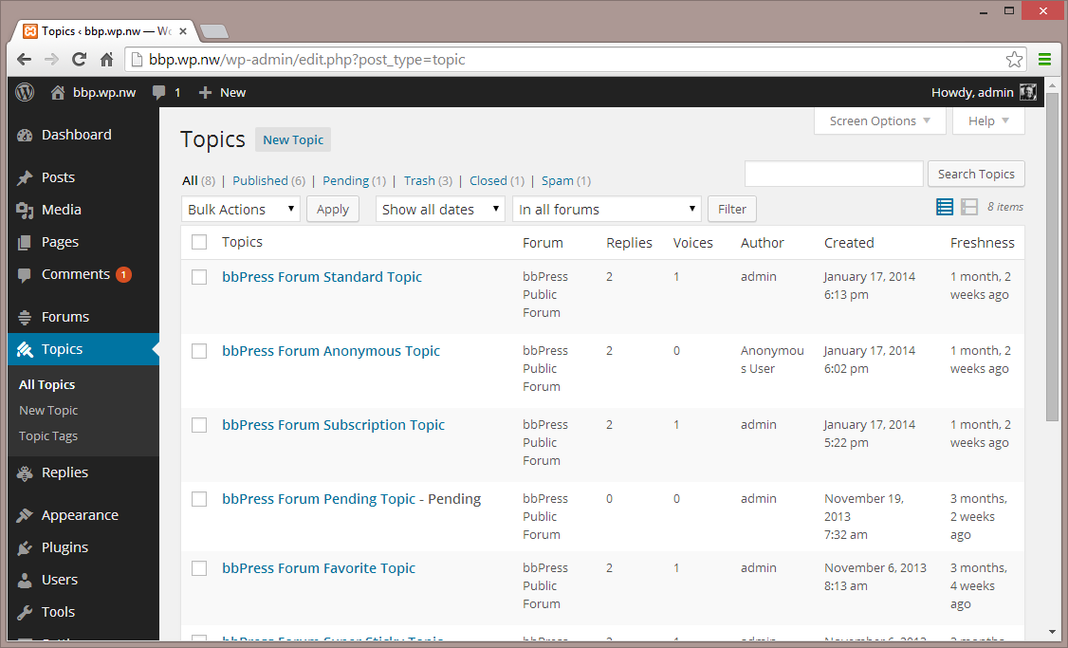Click the WordPress logo in admin bar
The height and width of the screenshot is (648, 1068).
[25, 92]
